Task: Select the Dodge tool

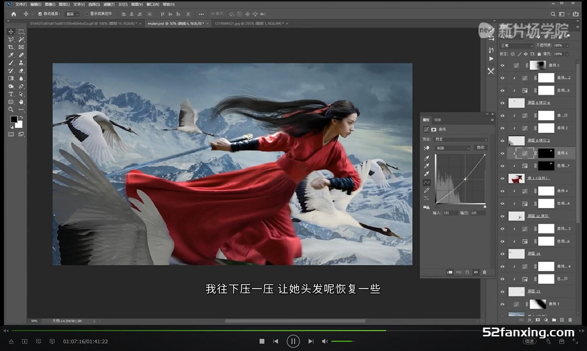Action: click(x=11, y=86)
